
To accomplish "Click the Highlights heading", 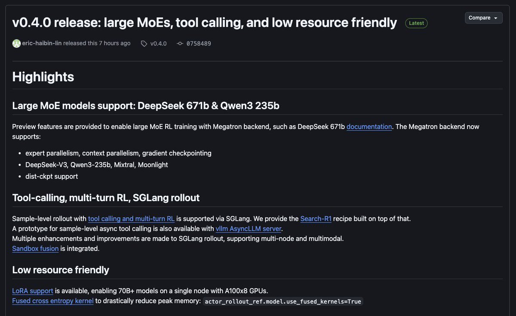I will coord(43,77).
